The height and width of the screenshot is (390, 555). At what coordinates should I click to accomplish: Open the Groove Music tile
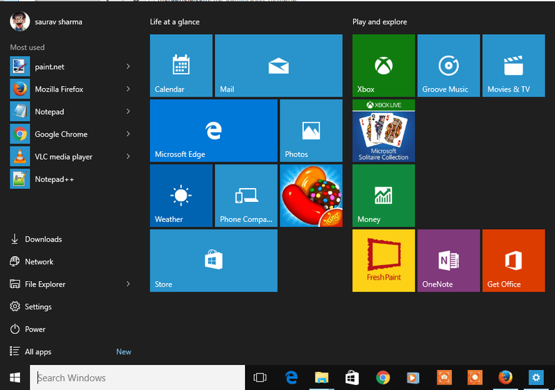pos(448,65)
